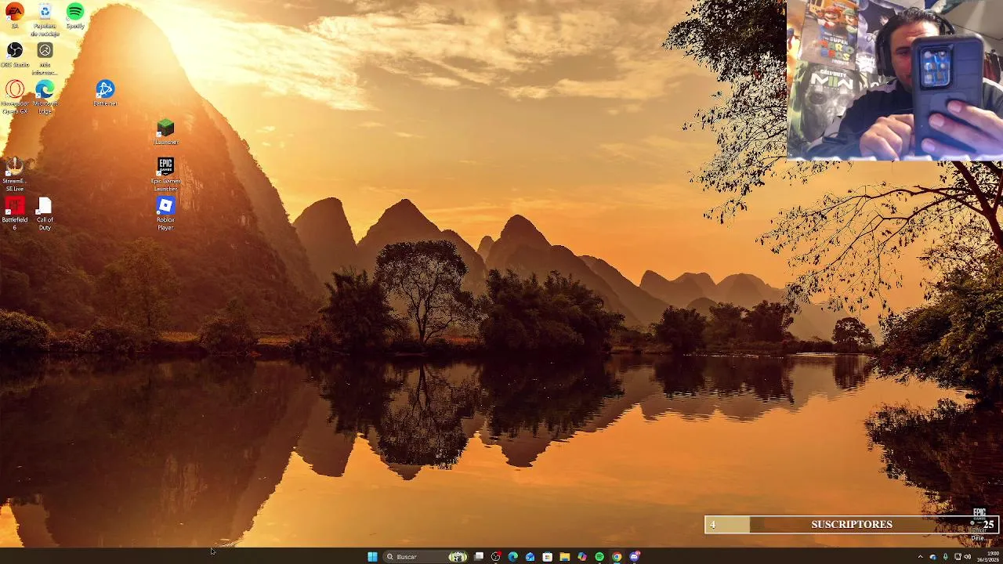Open Discord from the taskbar

tap(635, 557)
